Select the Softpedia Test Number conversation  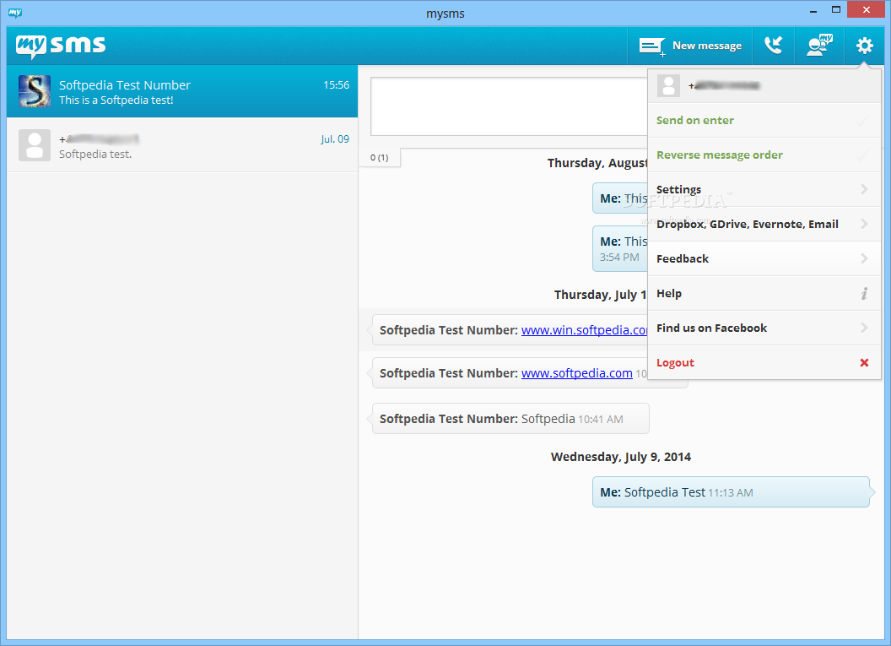click(182, 91)
